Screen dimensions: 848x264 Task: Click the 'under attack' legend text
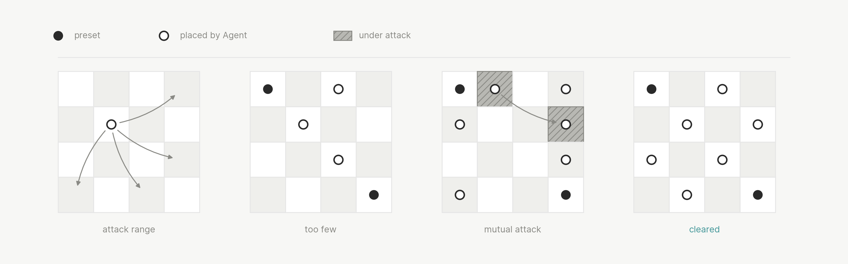pyautogui.click(x=385, y=35)
